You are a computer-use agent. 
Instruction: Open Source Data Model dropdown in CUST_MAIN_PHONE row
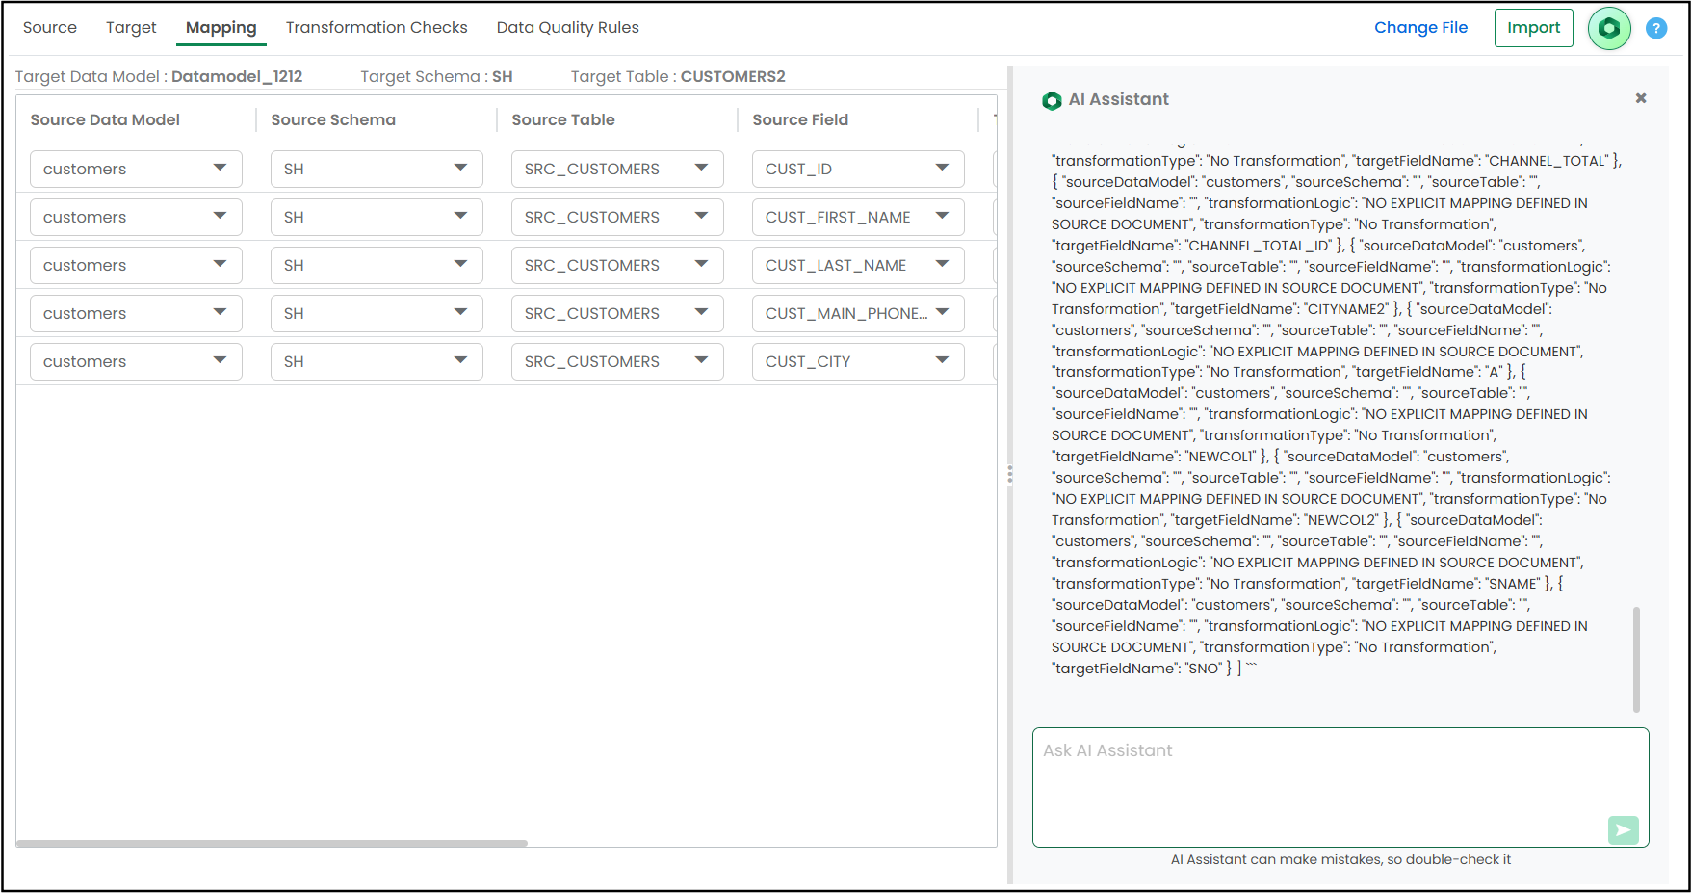(x=136, y=313)
